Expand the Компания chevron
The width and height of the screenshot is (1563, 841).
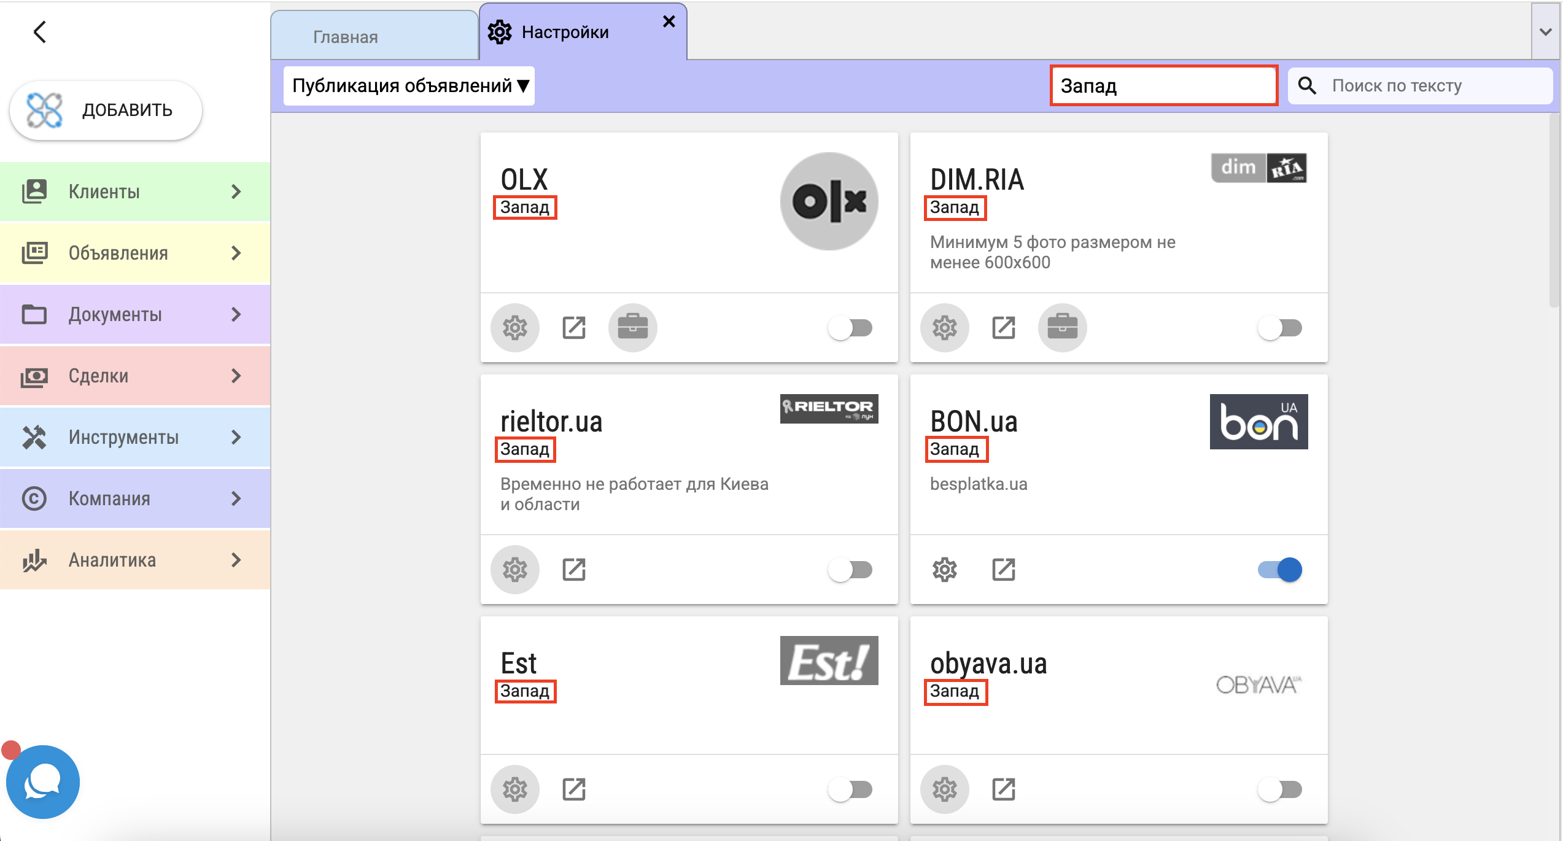pyautogui.click(x=236, y=498)
